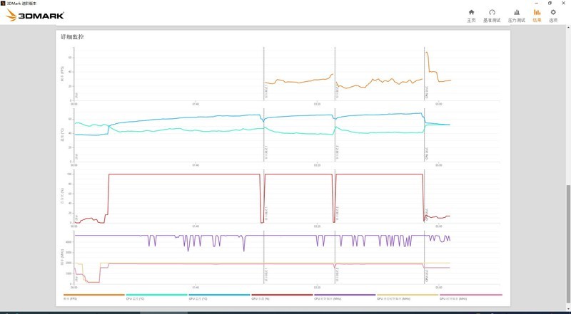571x314 pixels.
Task: Toggle the purple CPU clock (MHz) legend series
Action: (345, 296)
